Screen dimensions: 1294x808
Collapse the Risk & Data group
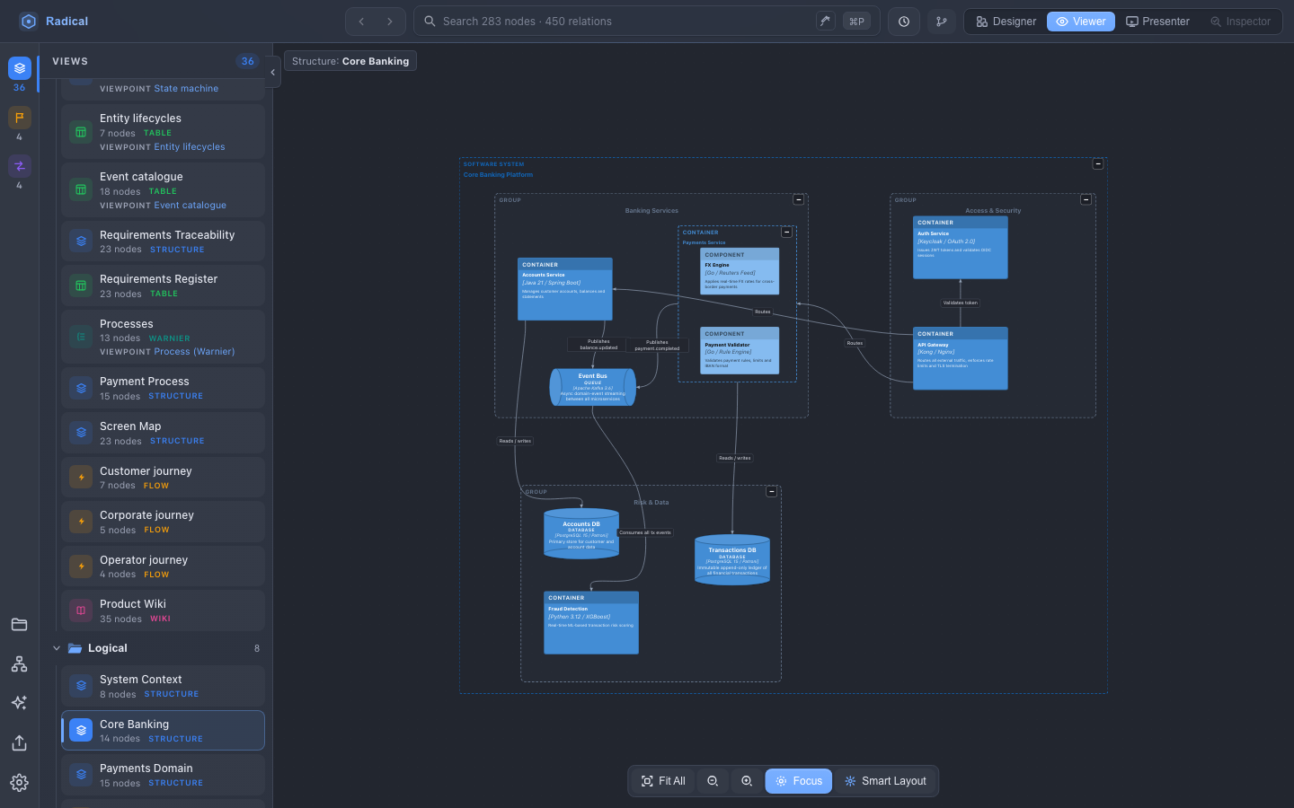click(x=771, y=491)
